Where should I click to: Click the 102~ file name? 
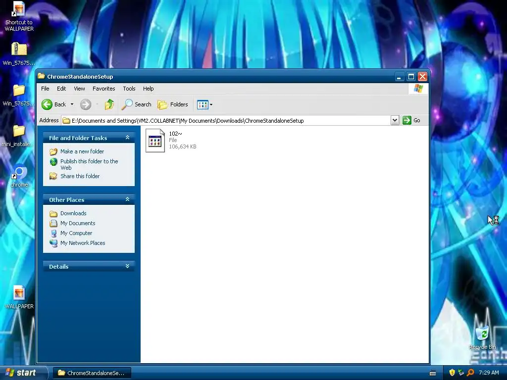176,134
